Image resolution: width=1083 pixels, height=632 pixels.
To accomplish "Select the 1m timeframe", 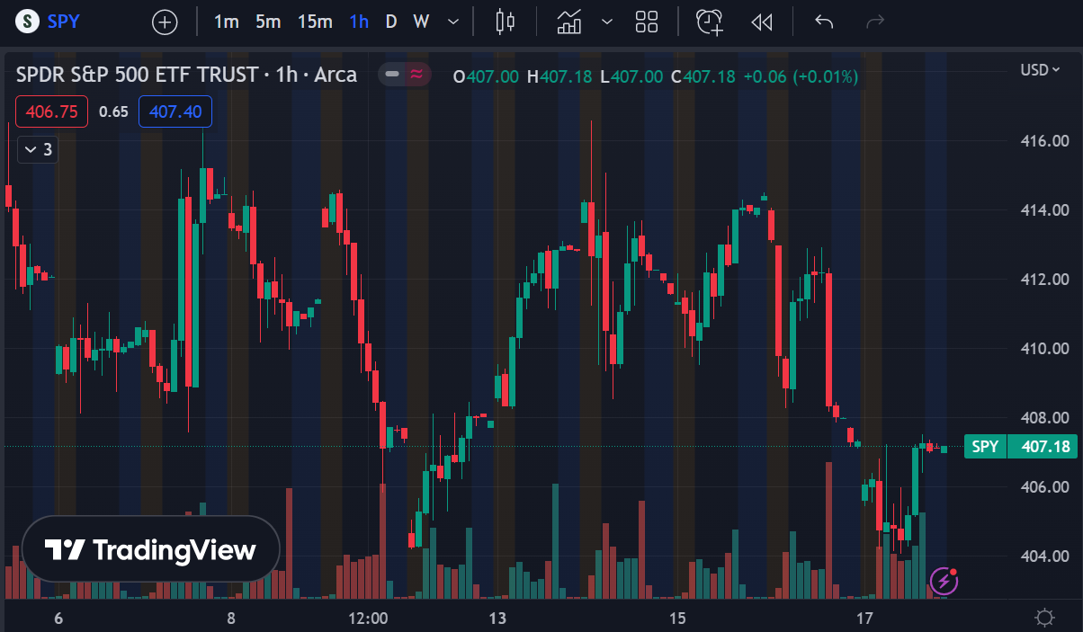I will tap(226, 22).
